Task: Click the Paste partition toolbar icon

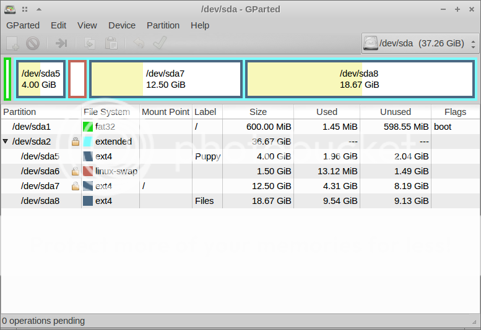Action: click(111, 43)
